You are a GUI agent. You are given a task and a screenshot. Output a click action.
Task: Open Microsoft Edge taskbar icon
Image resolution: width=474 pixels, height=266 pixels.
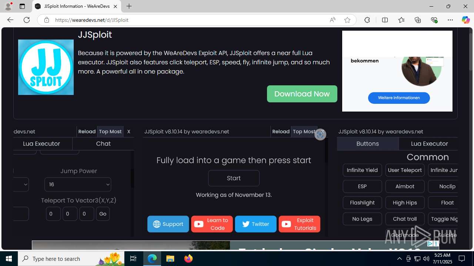coord(152,259)
